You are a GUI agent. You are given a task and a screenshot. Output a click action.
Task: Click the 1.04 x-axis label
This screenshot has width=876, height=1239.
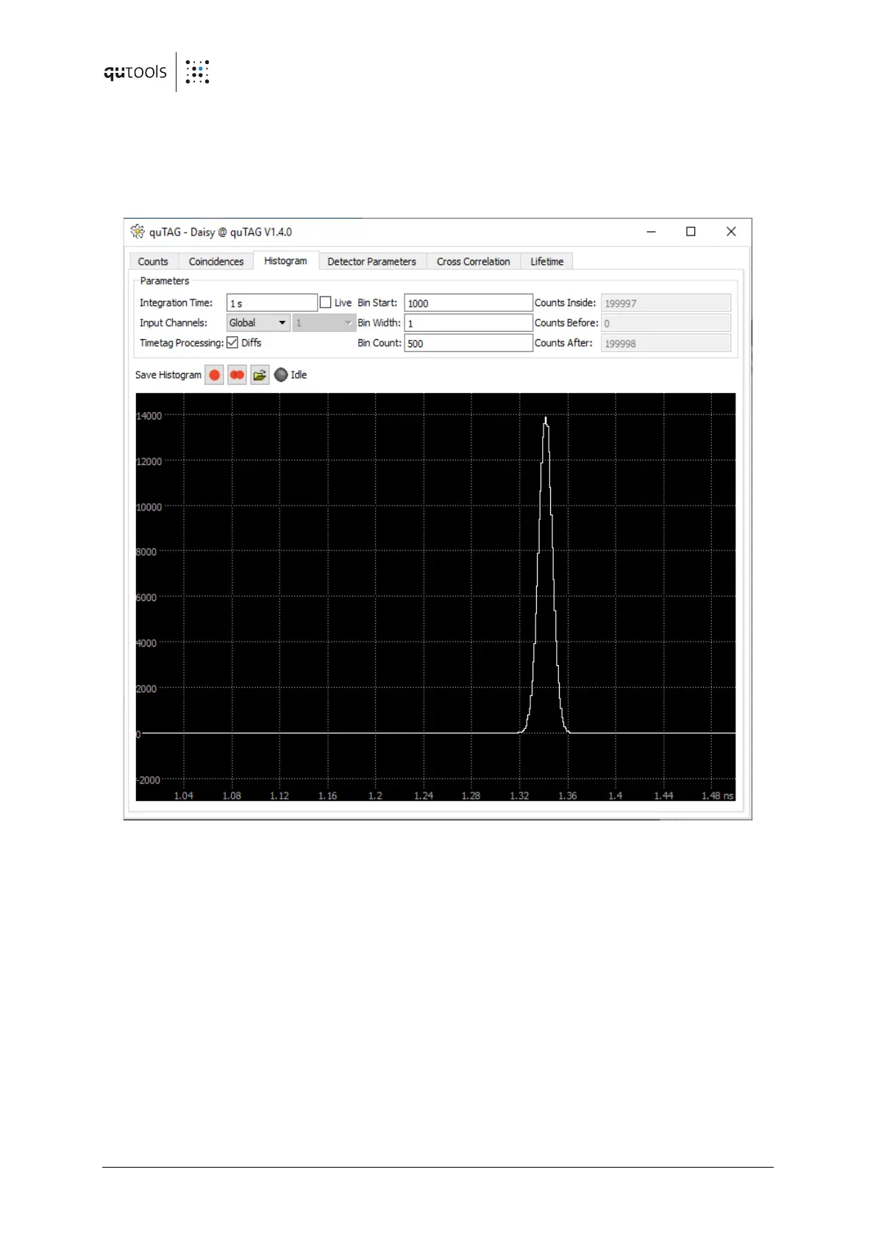coord(184,796)
